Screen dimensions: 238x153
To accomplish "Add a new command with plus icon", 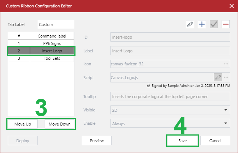I will tap(202, 25).
